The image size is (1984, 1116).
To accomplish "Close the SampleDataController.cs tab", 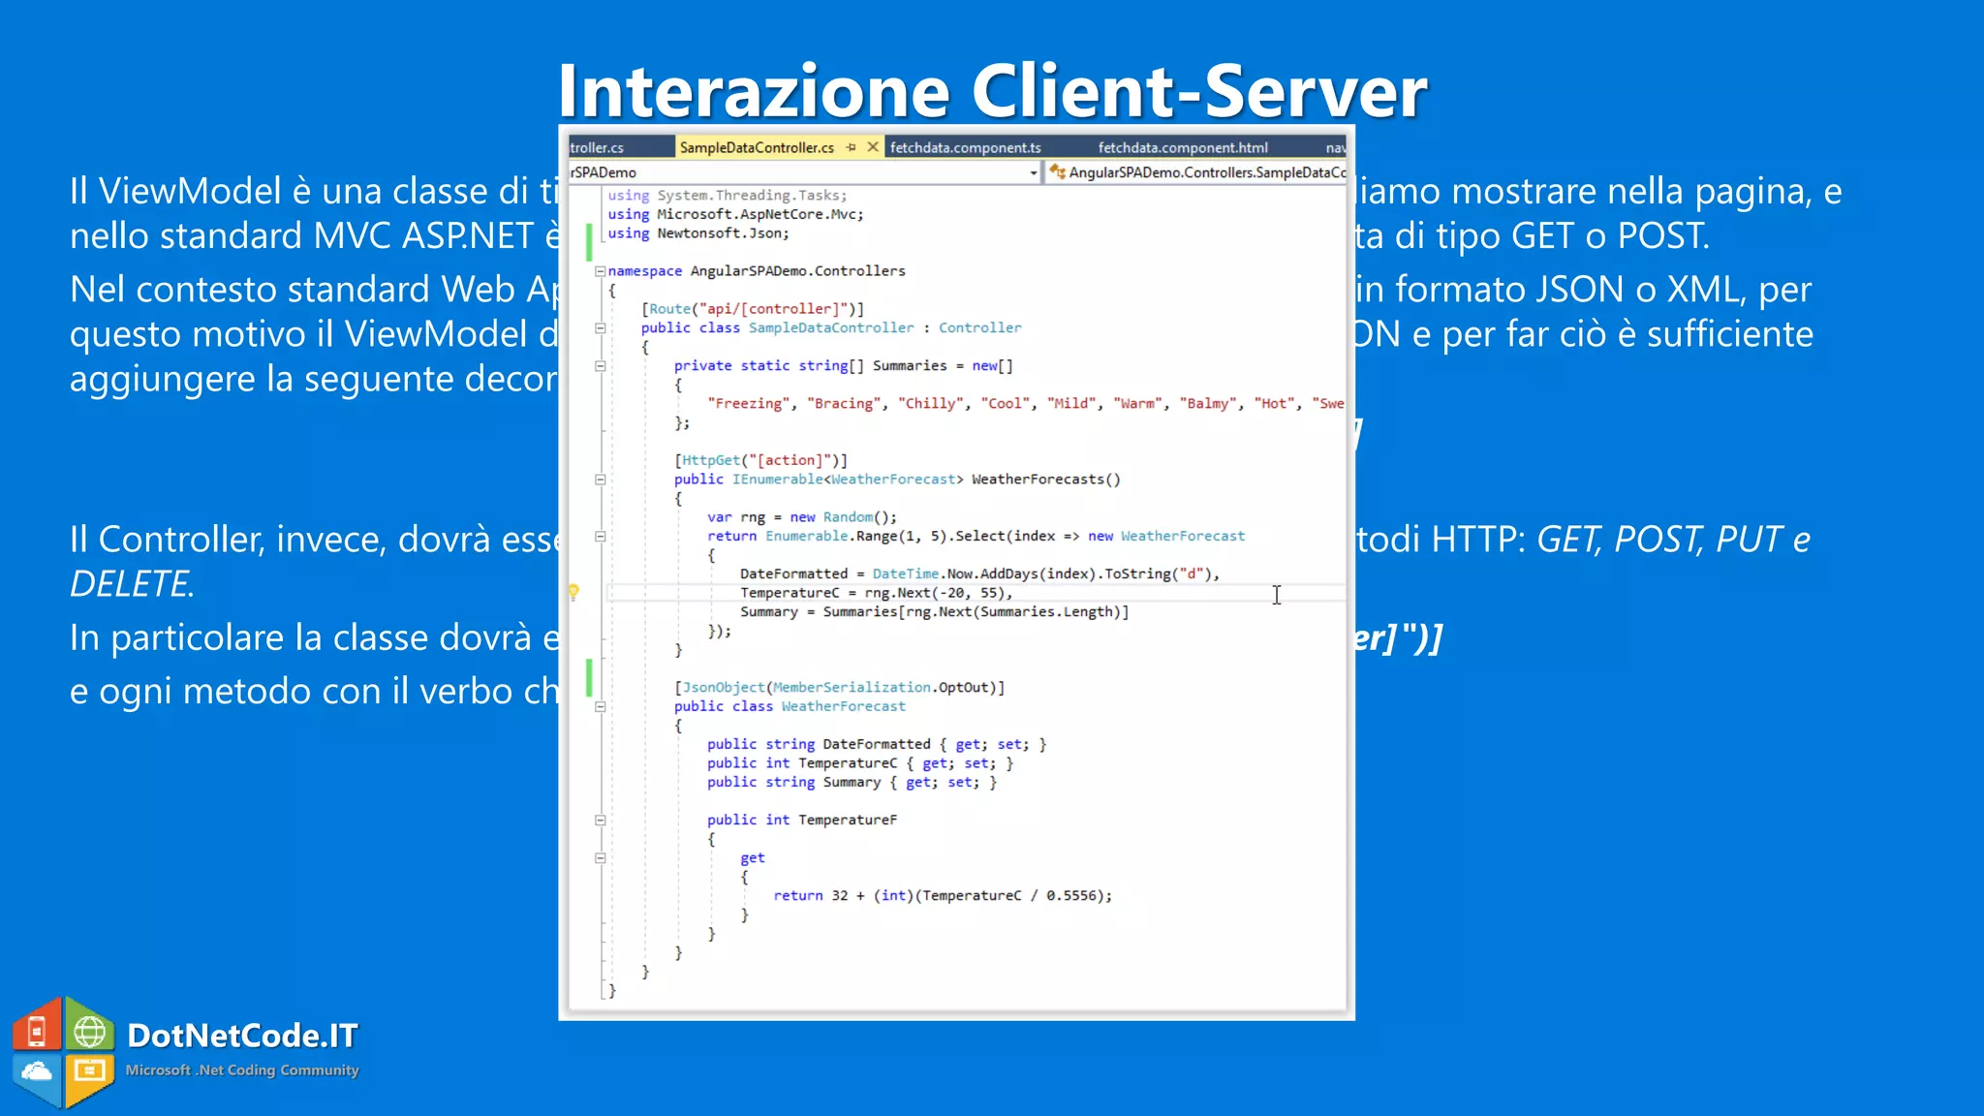I will [x=872, y=147].
